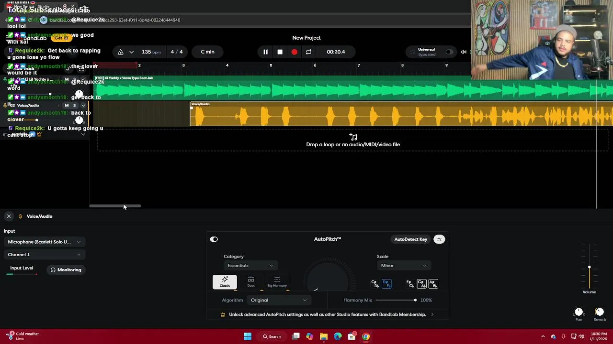Stop playback with the square button
The image size is (613, 344).
pyautogui.click(x=280, y=52)
